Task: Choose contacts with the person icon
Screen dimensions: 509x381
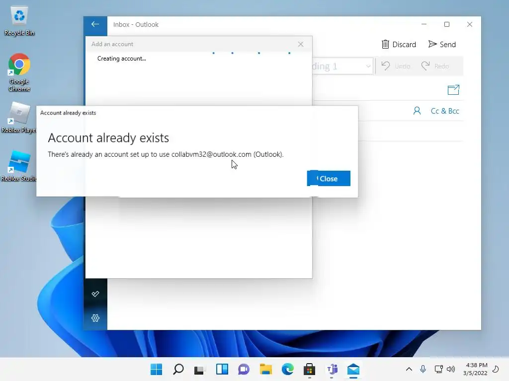Action: coord(417,111)
